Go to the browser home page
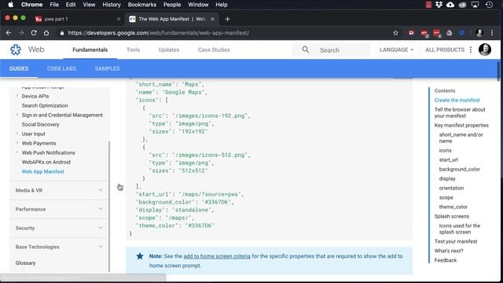The image size is (503, 283). (x=46, y=33)
